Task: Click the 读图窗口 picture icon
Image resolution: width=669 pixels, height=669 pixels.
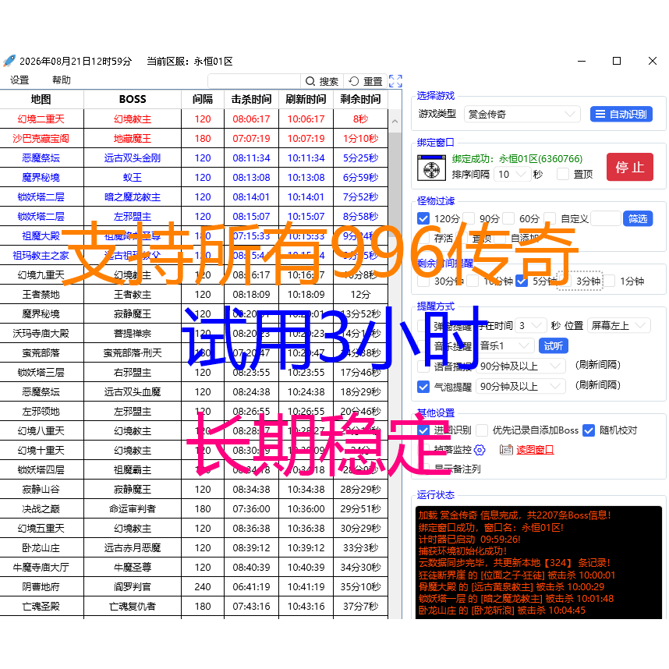Action: pyautogui.click(x=506, y=450)
